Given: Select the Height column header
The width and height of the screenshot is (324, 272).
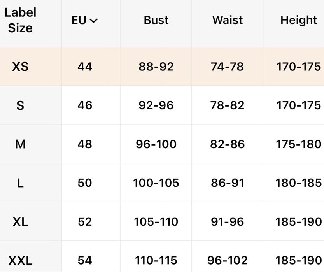Looking at the screenshot, I should click(299, 20).
